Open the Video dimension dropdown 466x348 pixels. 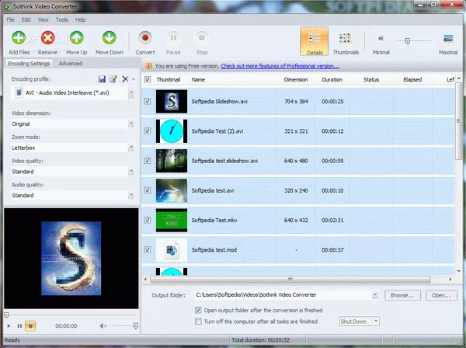point(131,124)
